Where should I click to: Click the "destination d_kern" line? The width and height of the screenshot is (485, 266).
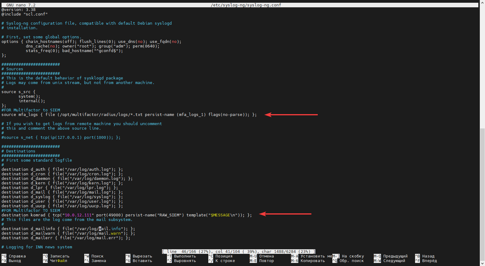pyautogui.click(x=62, y=183)
